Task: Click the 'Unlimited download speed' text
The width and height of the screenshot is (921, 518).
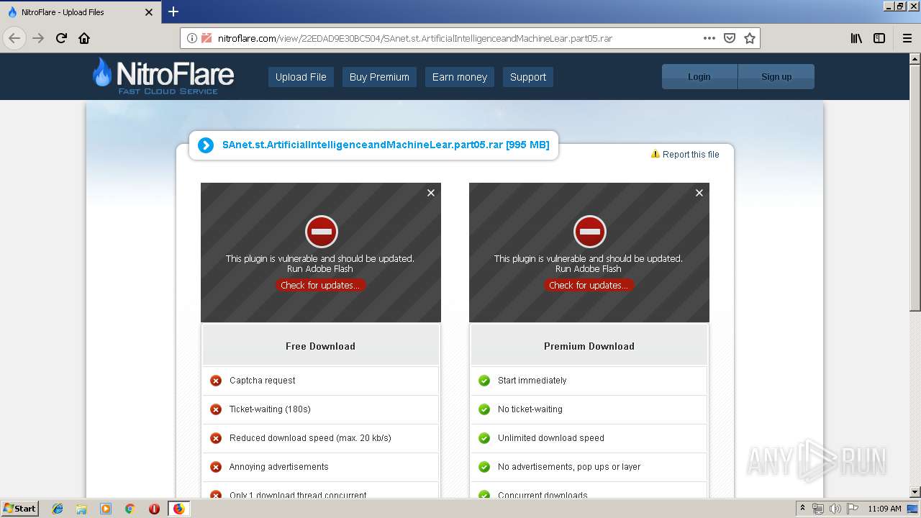Action: tap(551, 438)
